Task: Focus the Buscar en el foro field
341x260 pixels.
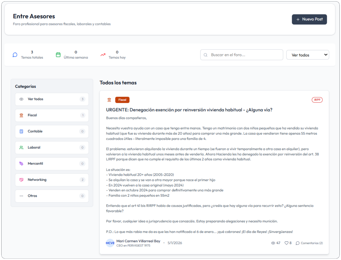Action: [x=245, y=55]
